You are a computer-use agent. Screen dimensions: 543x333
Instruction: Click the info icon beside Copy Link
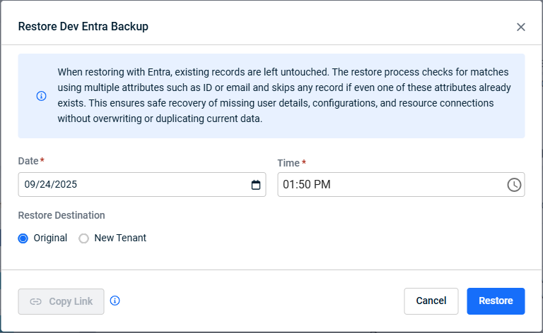pyautogui.click(x=115, y=301)
